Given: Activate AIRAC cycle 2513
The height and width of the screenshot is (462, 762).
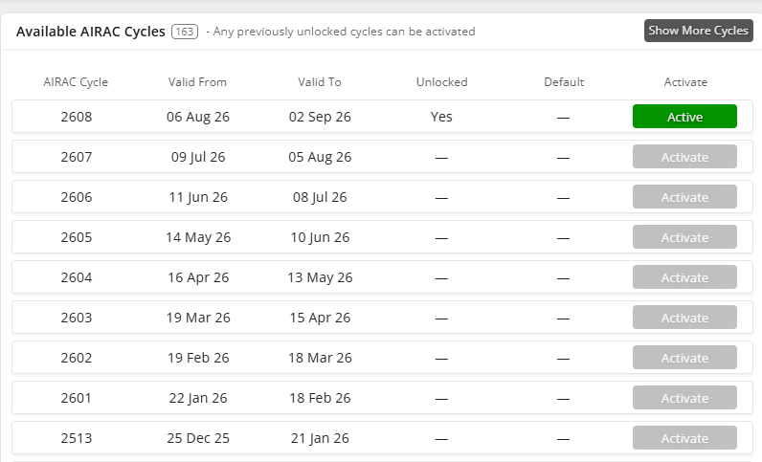Looking at the screenshot, I should pos(684,438).
